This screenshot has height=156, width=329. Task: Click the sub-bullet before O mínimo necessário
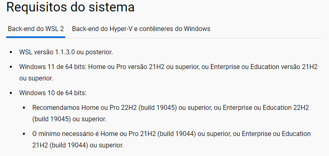(x=24, y=134)
